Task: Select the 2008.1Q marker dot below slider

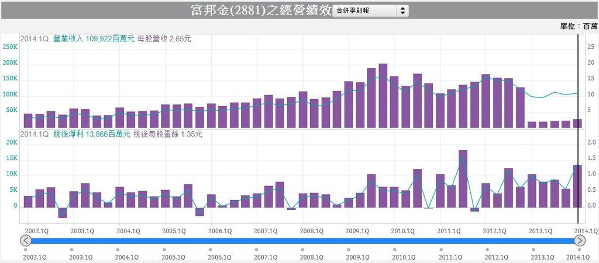Action: pos(302,250)
